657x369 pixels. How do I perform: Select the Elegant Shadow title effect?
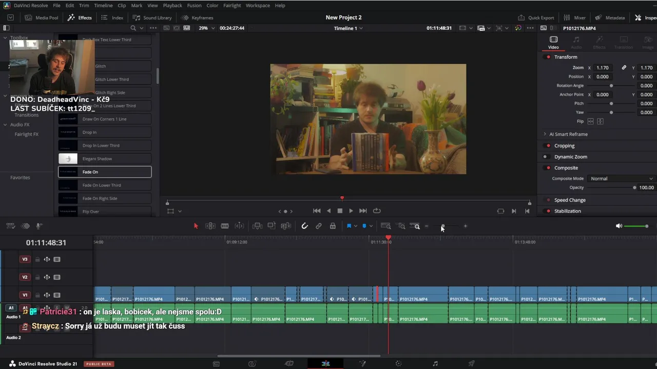point(105,159)
